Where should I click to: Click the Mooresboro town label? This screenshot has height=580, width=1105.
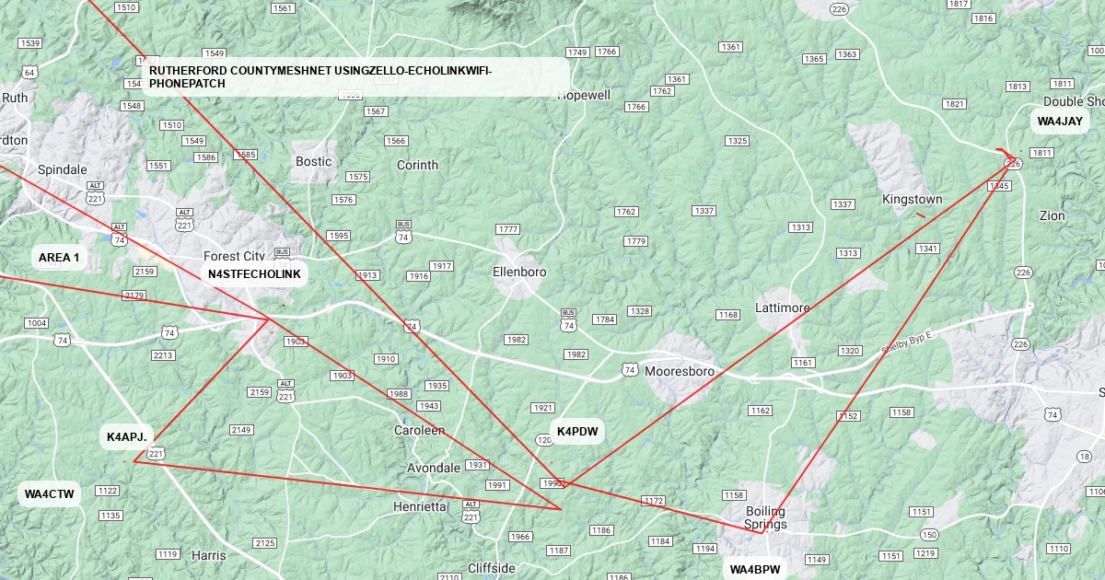coord(680,372)
